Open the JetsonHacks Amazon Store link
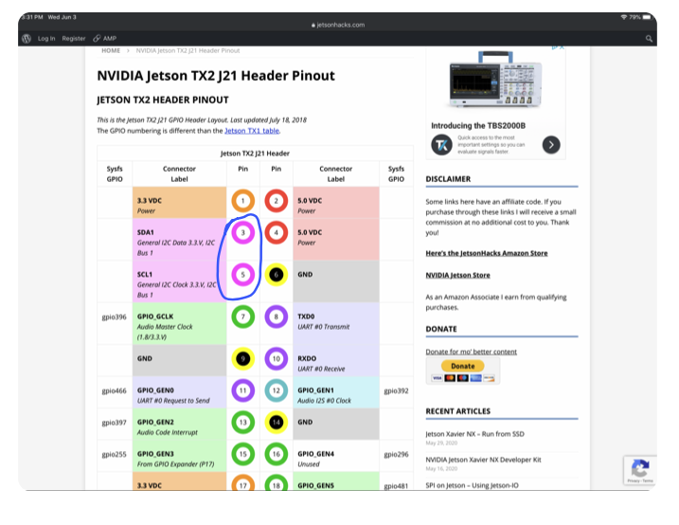Viewport: 679px width, 525px height. pyautogui.click(x=487, y=253)
